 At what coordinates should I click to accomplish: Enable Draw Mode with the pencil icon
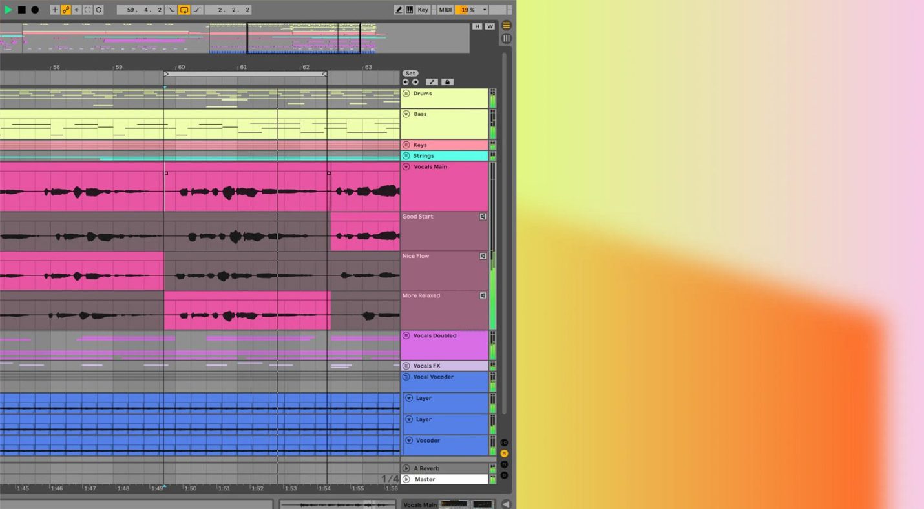coord(399,10)
